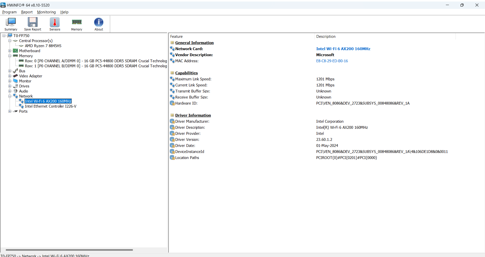The width and height of the screenshot is (485, 257).
Task: Click the driver date 01-May-2024
Action: point(327,145)
